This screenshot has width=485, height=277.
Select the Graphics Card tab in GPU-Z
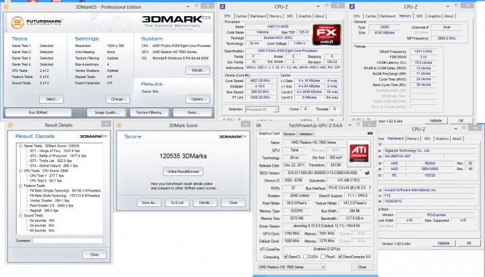[x=269, y=133]
